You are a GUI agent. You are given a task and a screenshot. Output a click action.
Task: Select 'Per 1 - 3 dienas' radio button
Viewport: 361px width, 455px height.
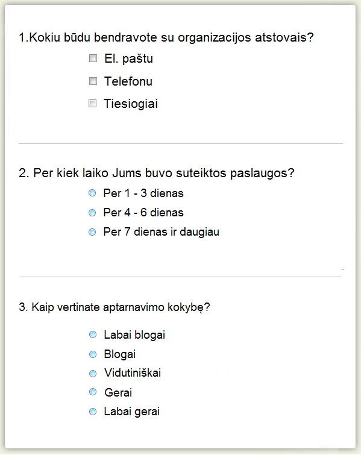(x=92, y=193)
